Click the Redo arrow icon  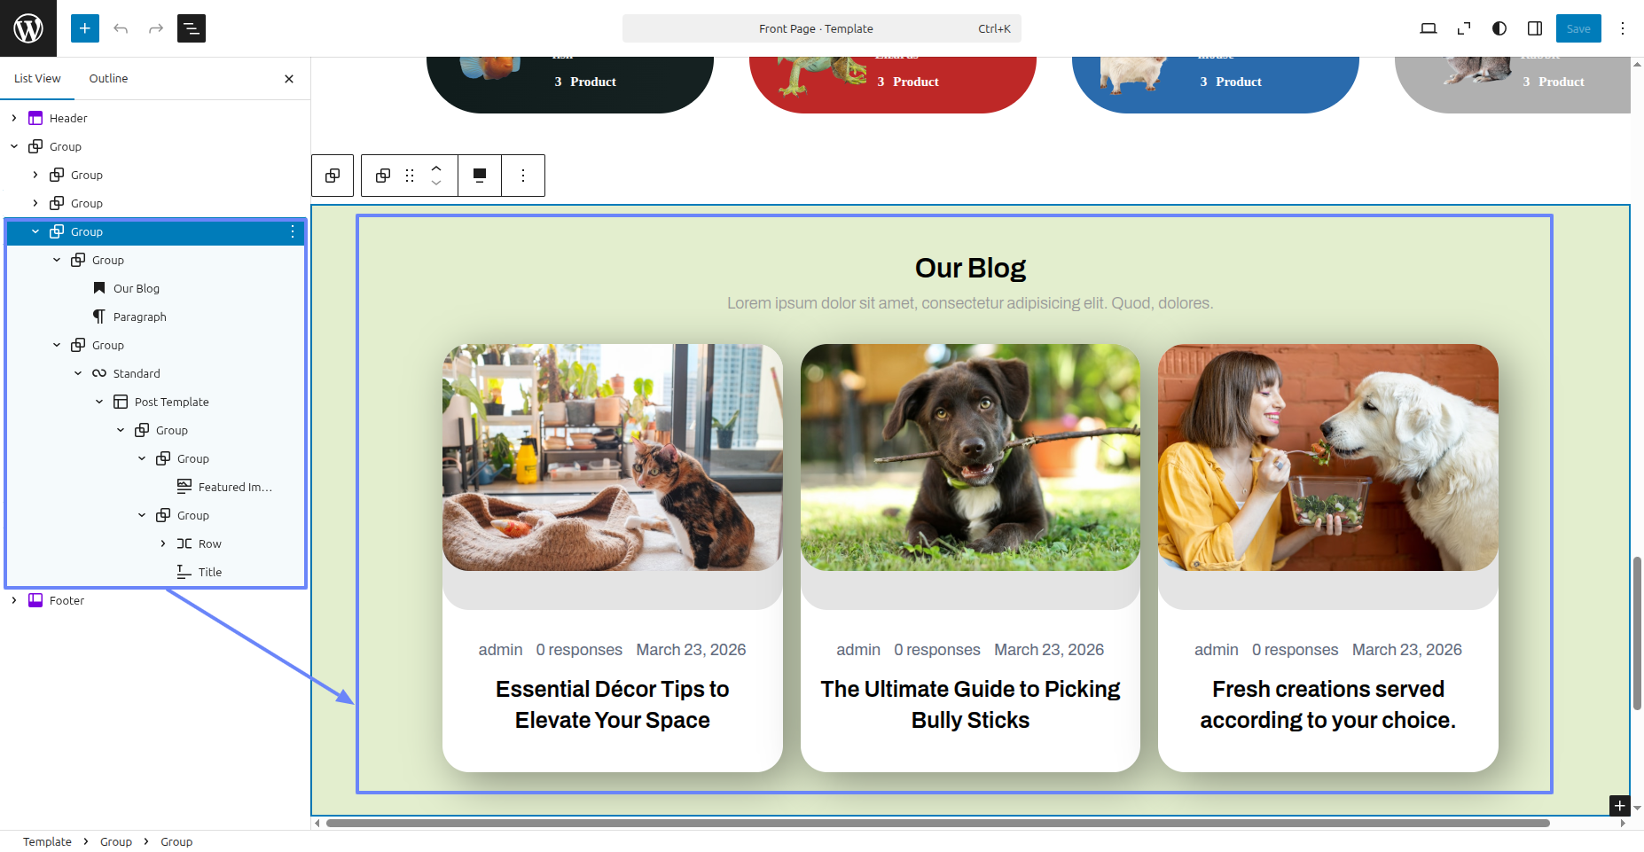[156, 28]
